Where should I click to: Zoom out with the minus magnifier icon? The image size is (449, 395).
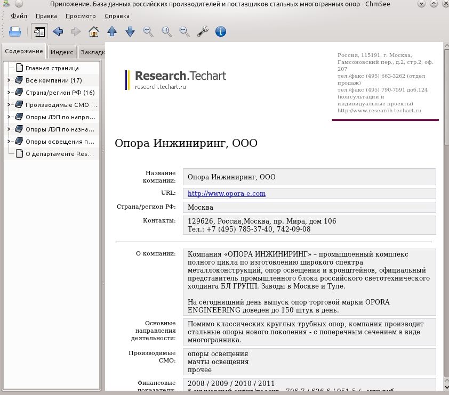(x=185, y=31)
